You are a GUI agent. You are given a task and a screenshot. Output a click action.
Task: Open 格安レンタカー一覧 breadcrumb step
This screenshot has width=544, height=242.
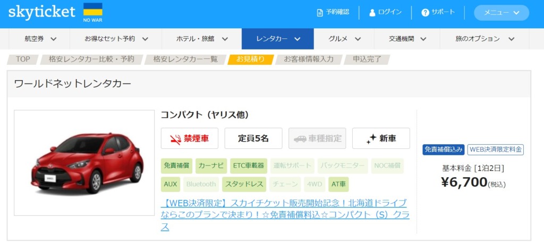click(x=185, y=60)
